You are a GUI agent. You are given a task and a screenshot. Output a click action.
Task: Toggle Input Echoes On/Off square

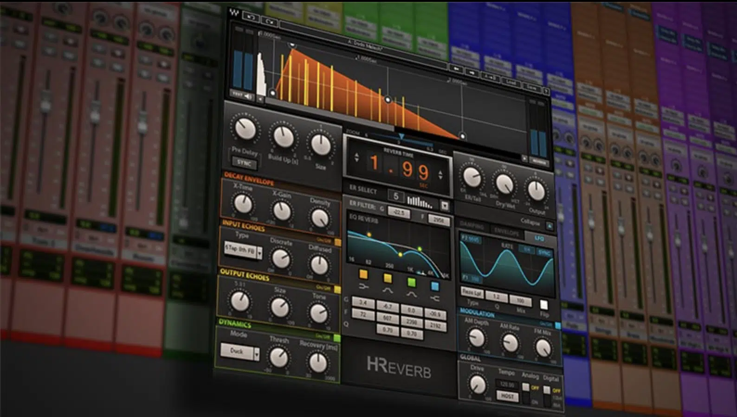[337, 243]
